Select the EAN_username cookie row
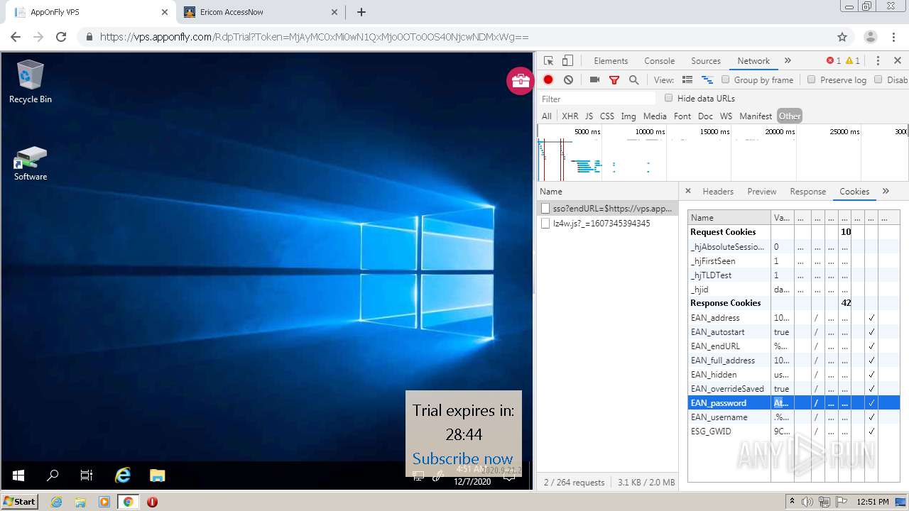This screenshot has width=909, height=511. pyautogui.click(x=794, y=417)
